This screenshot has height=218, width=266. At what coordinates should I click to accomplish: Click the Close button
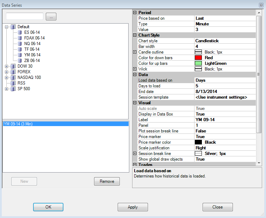coord(218,207)
